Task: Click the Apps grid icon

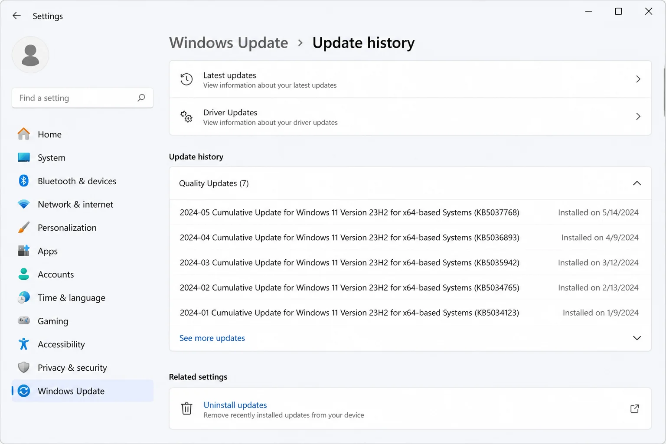Action: (24, 251)
